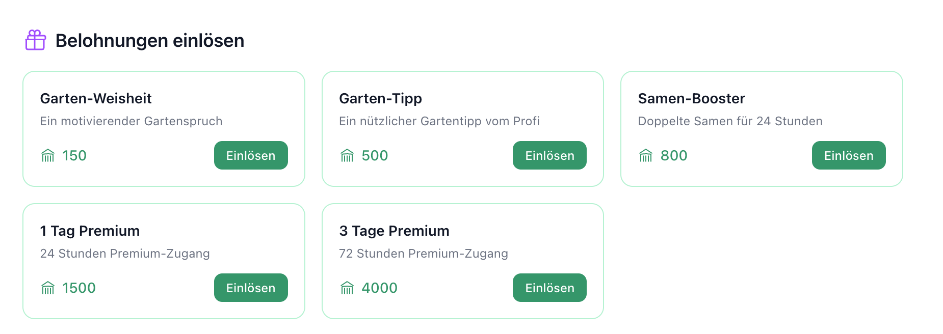Click the coin icon beside 500
Image resolution: width=943 pixels, height=334 pixels.
(x=347, y=155)
